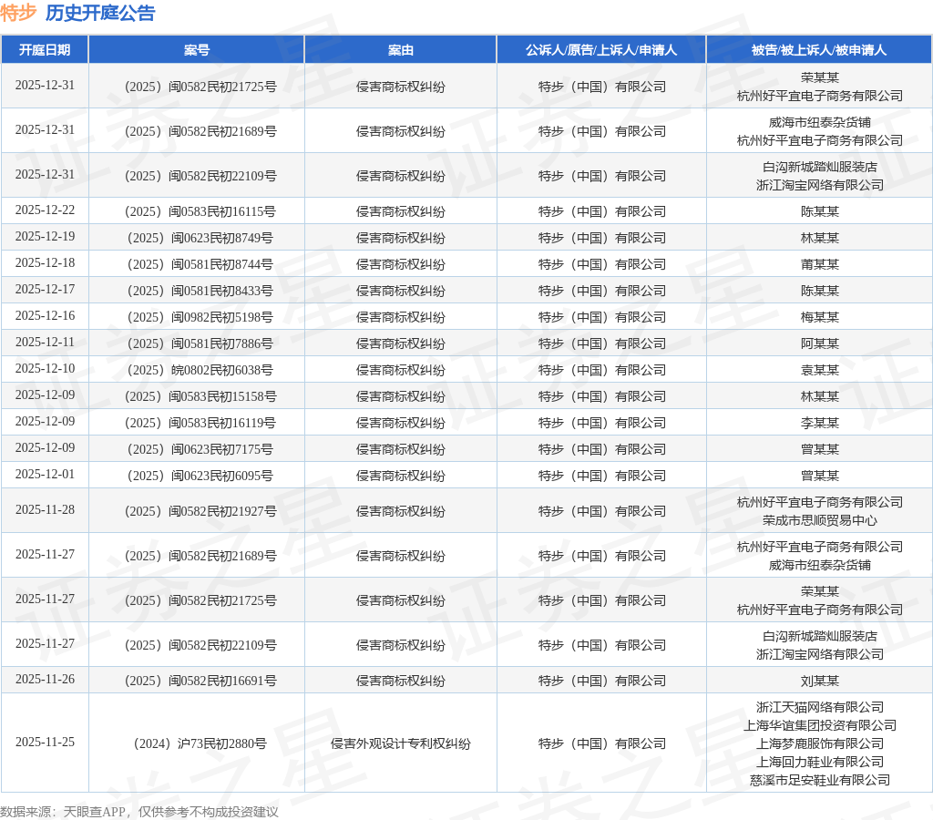This screenshot has width=933, height=820.
Task: Select case number 闽0583民初15158号
Action: [x=200, y=395]
